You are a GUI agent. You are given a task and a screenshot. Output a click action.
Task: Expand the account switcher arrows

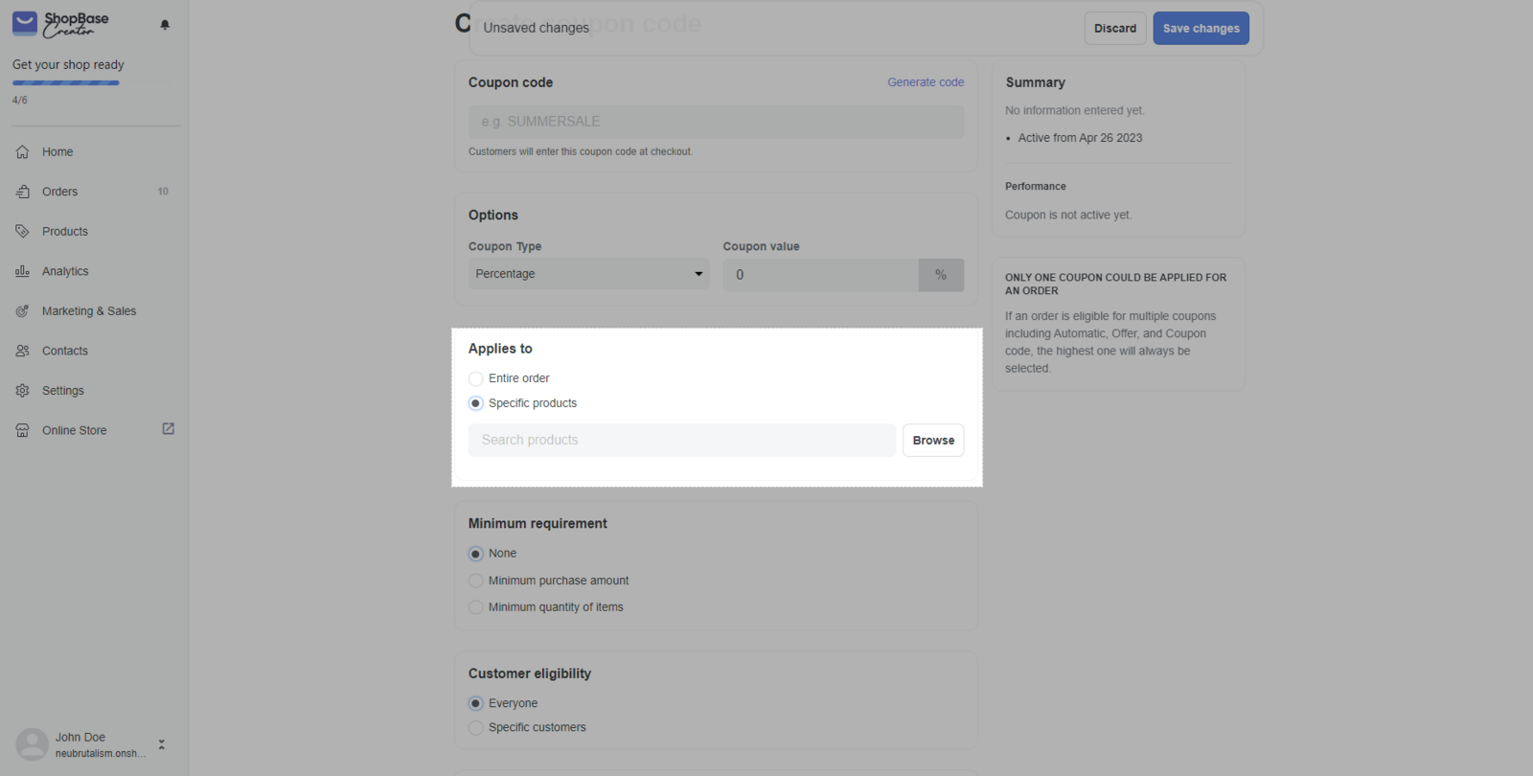(x=161, y=744)
